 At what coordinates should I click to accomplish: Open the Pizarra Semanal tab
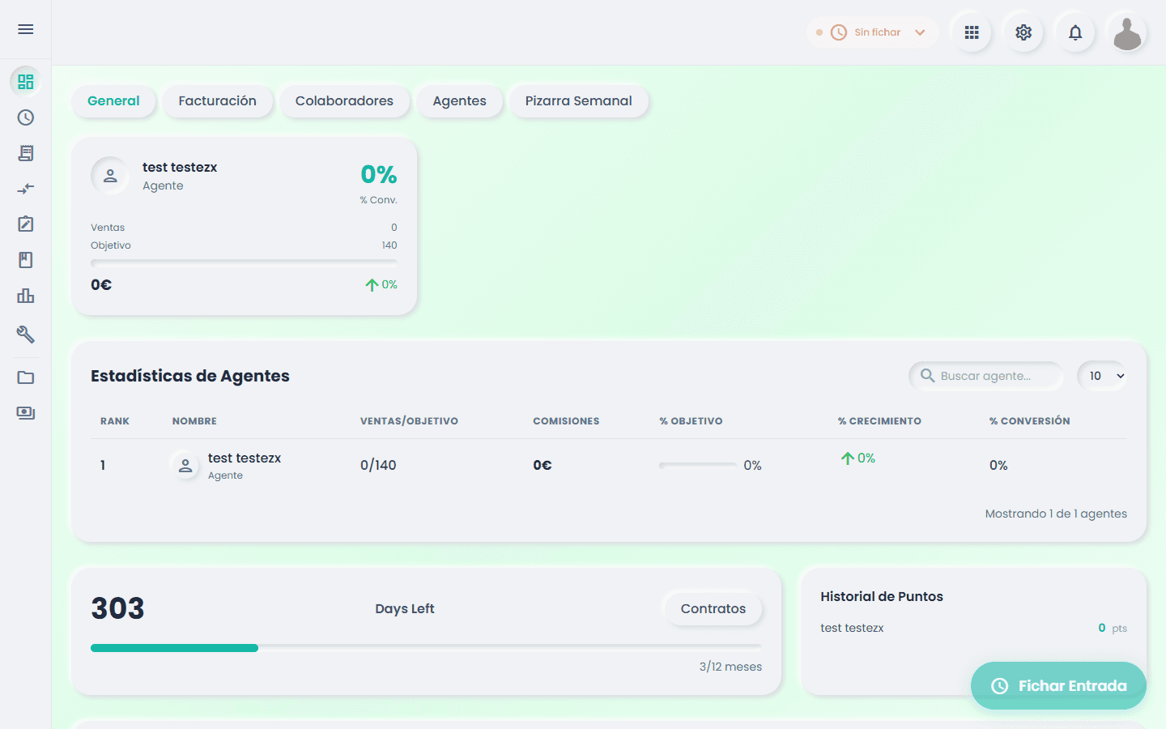coord(578,100)
